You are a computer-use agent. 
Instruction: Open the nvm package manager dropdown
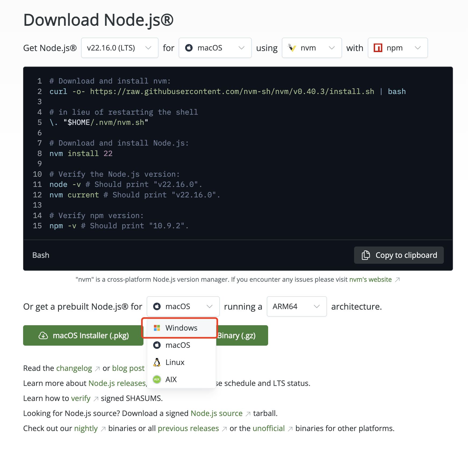(312, 48)
